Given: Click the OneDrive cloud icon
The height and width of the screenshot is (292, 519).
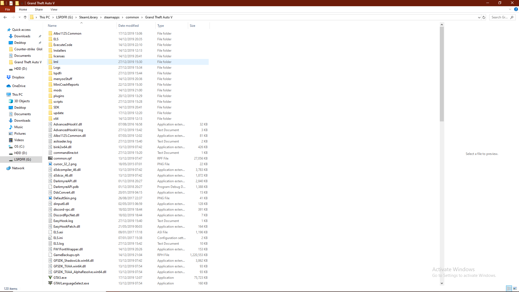Looking at the screenshot, I should [9, 86].
